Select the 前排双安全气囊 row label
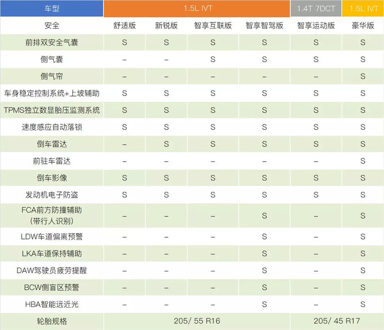The image size is (384, 330). tap(52, 42)
